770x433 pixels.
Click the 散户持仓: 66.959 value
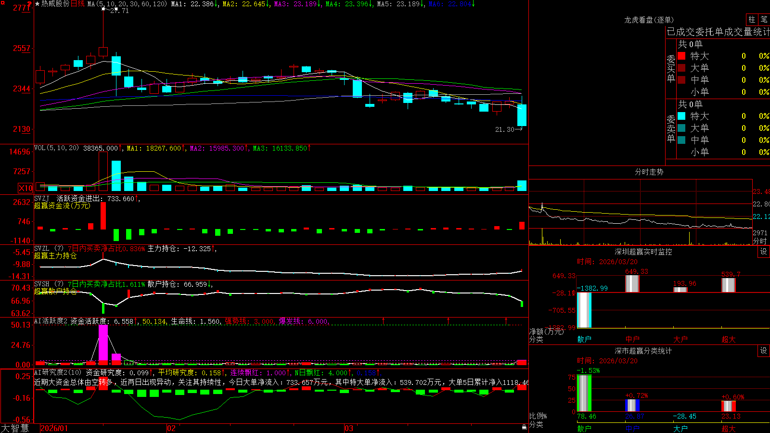177,284
